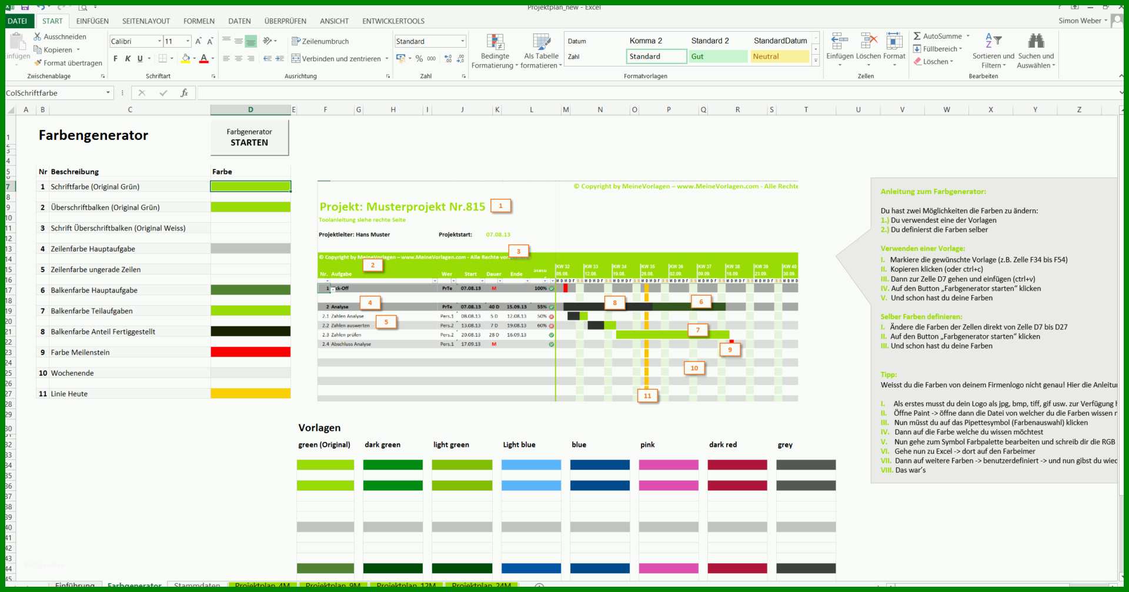
Task: Click the AutoSumme sigma icon
Action: 917,36
